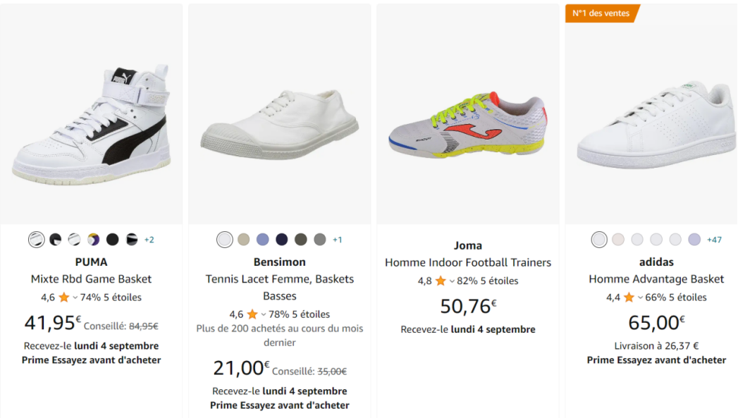
Task: Pick the lavender adidas color swatch
Action: click(694, 240)
